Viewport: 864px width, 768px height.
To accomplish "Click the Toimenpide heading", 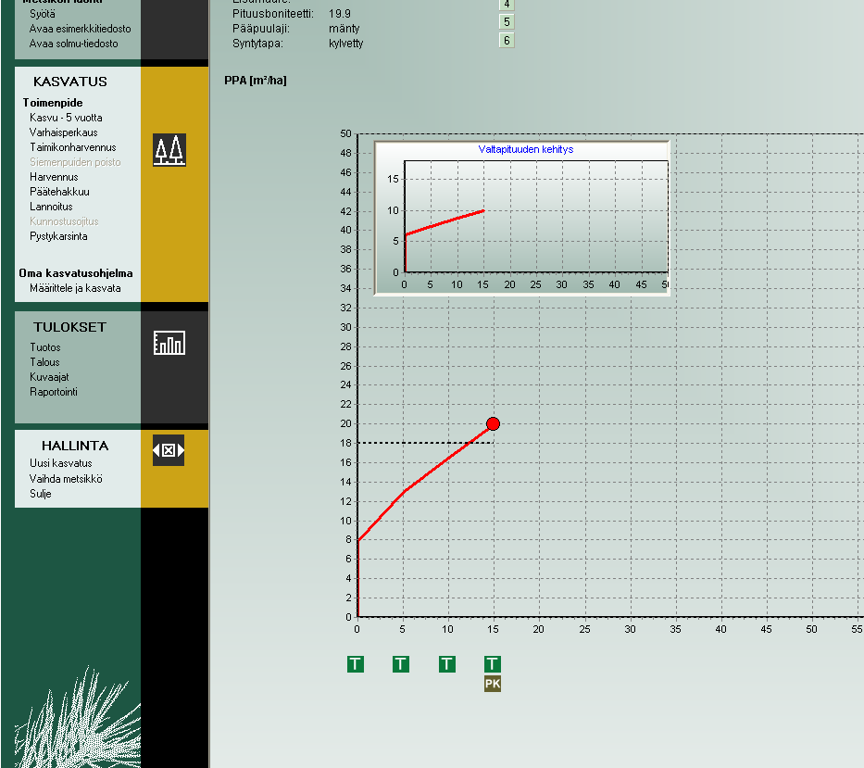I will pyautogui.click(x=53, y=103).
